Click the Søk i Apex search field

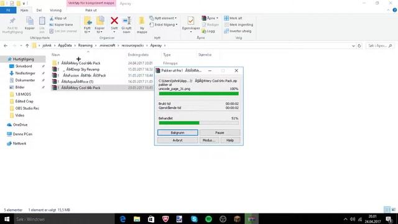click(x=379, y=45)
